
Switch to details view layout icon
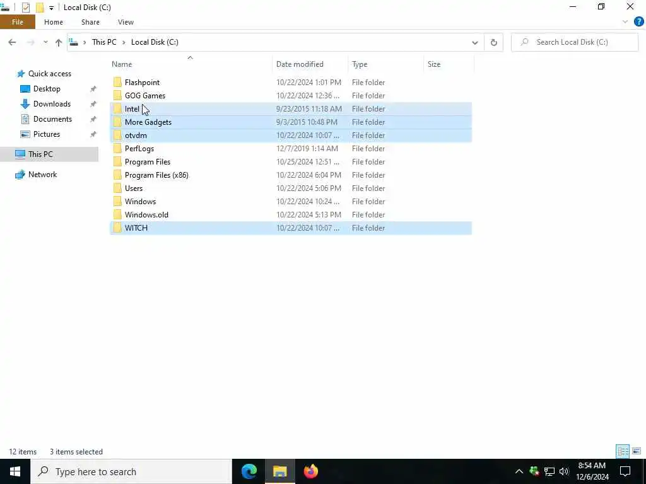pos(623,451)
